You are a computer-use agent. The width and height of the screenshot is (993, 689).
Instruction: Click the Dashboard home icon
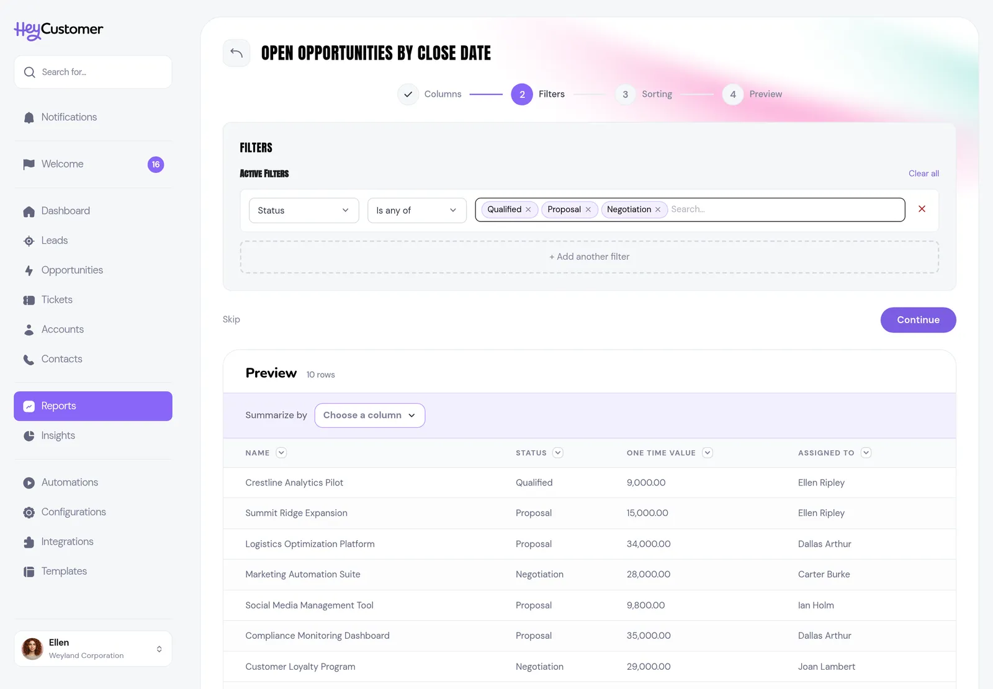click(29, 211)
